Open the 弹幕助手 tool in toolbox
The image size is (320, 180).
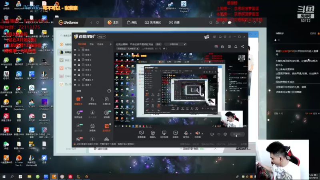78,101
